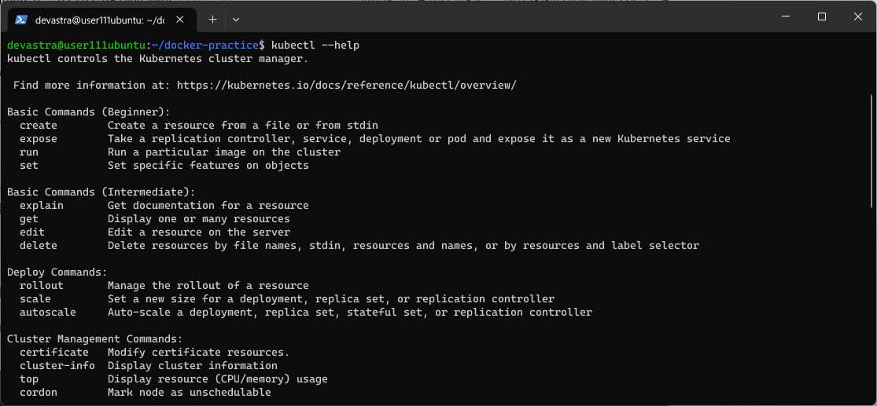
Task: Click 'Modify certificate resources.' description
Action: click(x=199, y=353)
